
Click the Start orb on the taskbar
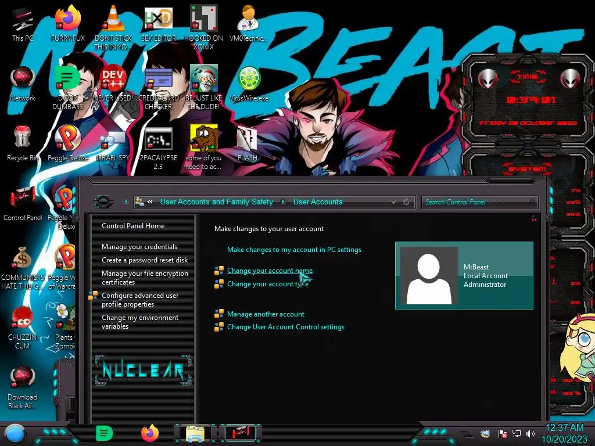click(15, 433)
